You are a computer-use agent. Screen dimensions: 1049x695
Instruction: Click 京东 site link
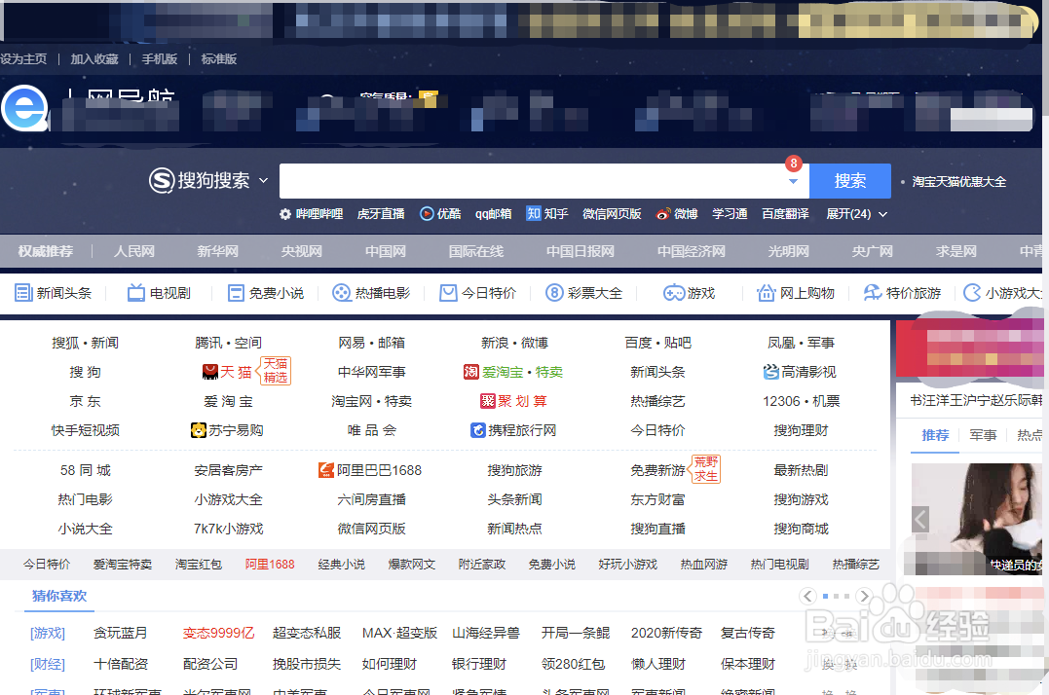[85, 401]
